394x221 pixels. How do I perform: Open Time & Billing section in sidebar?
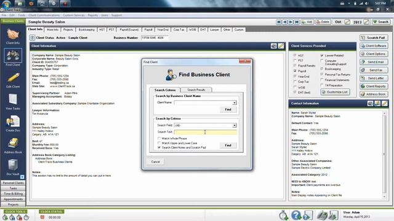[x=13, y=194]
